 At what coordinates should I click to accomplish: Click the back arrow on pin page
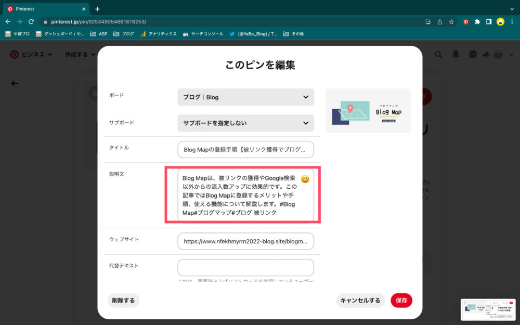(14, 83)
